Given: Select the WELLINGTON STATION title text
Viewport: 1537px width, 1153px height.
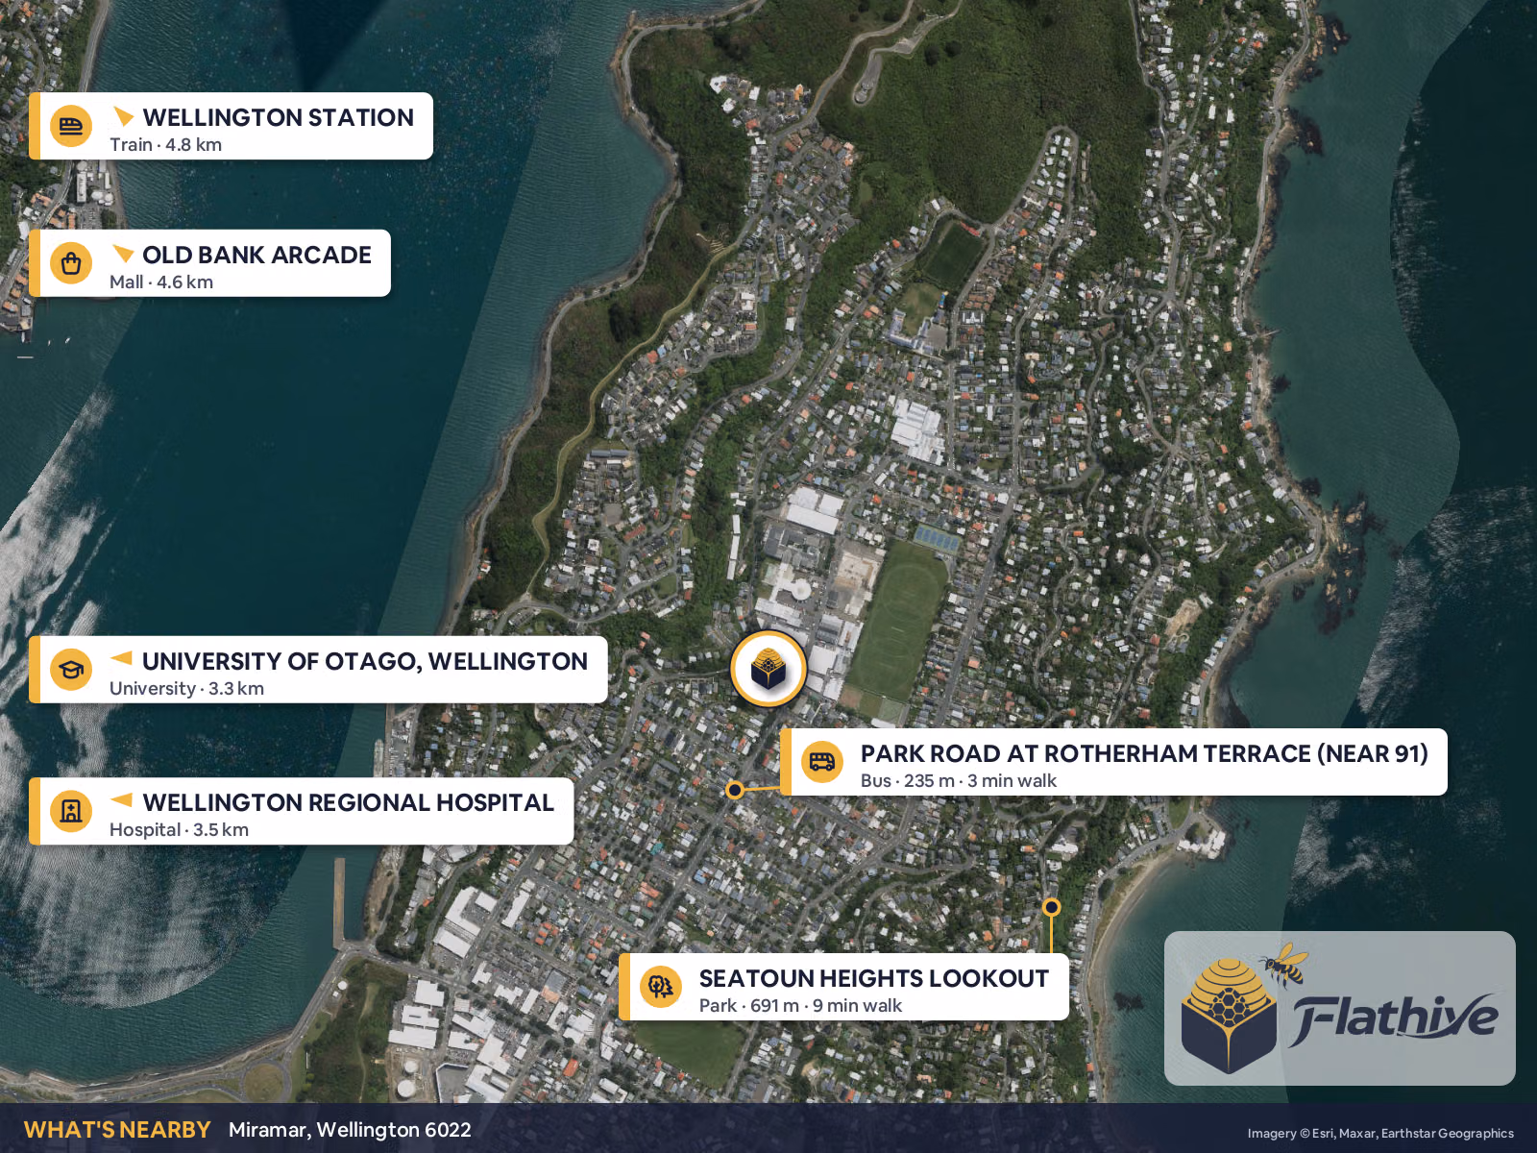Looking at the screenshot, I should tap(279, 117).
